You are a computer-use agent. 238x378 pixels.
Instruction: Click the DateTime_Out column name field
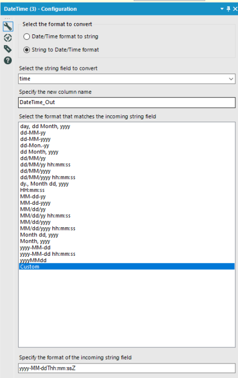127,102
